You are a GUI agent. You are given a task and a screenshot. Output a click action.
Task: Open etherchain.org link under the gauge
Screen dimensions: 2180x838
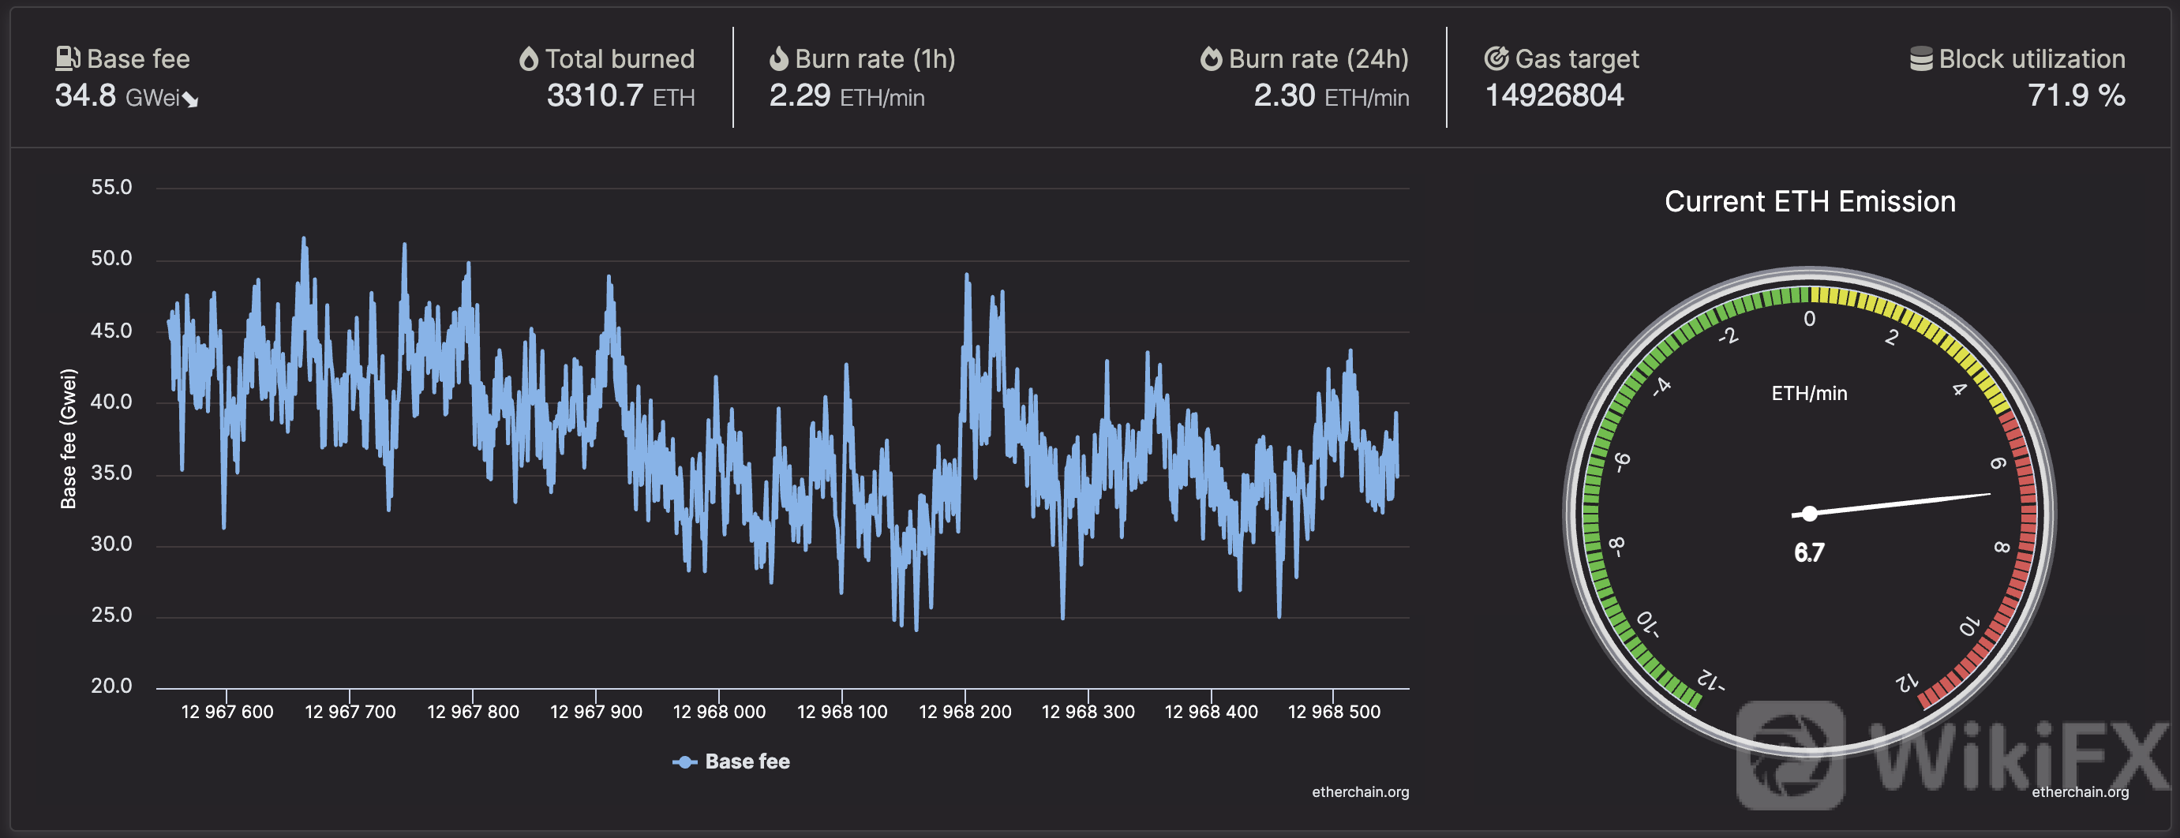[2079, 792]
